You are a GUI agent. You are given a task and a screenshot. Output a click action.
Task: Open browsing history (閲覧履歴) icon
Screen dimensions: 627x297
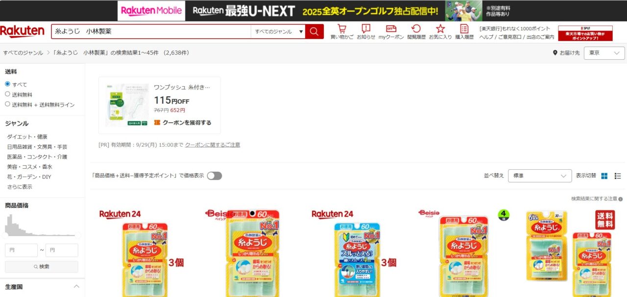[x=416, y=32]
